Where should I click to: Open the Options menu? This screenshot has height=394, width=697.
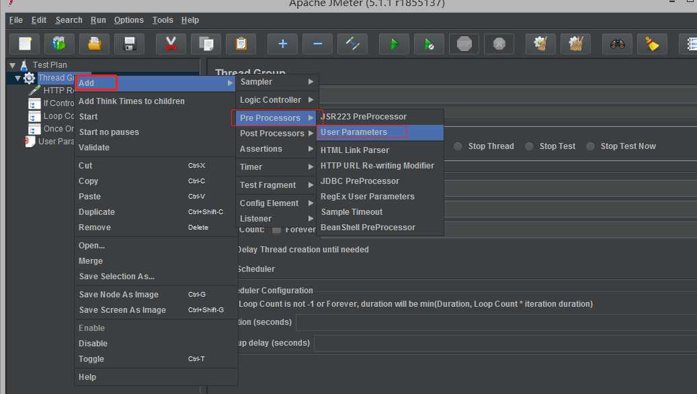tap(128, 20)
